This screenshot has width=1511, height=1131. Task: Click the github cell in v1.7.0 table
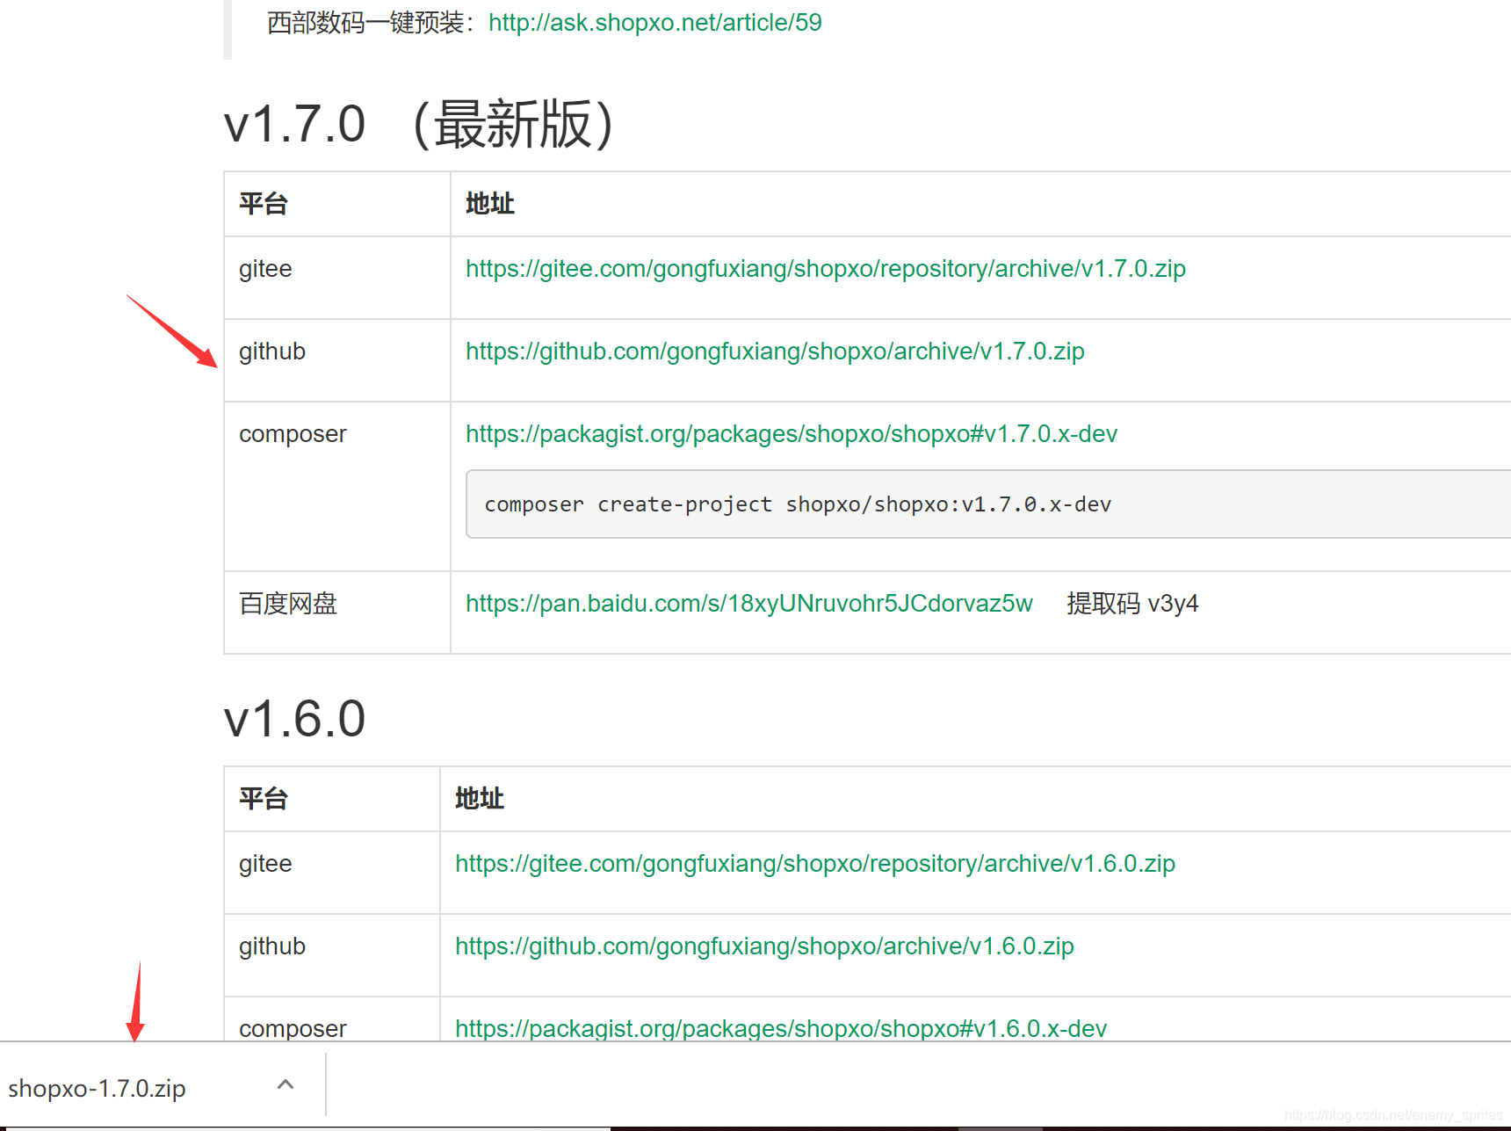[337, 360]
